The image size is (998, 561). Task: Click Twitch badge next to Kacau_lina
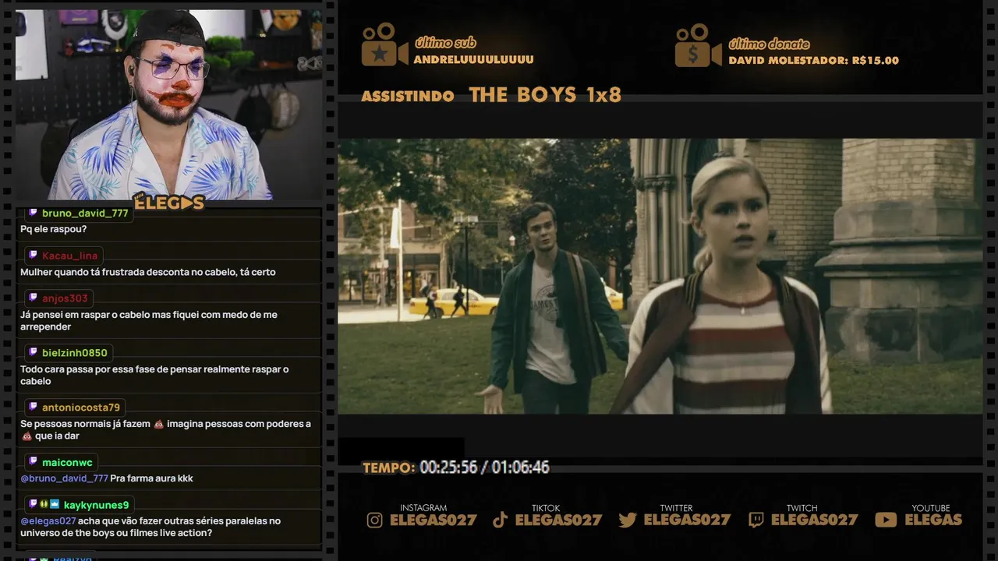(x=33, y=256)
